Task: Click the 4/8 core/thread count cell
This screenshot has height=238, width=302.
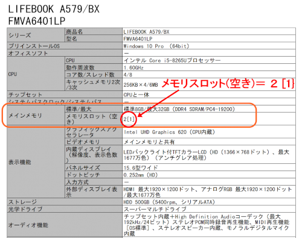Action: (209, 75)
